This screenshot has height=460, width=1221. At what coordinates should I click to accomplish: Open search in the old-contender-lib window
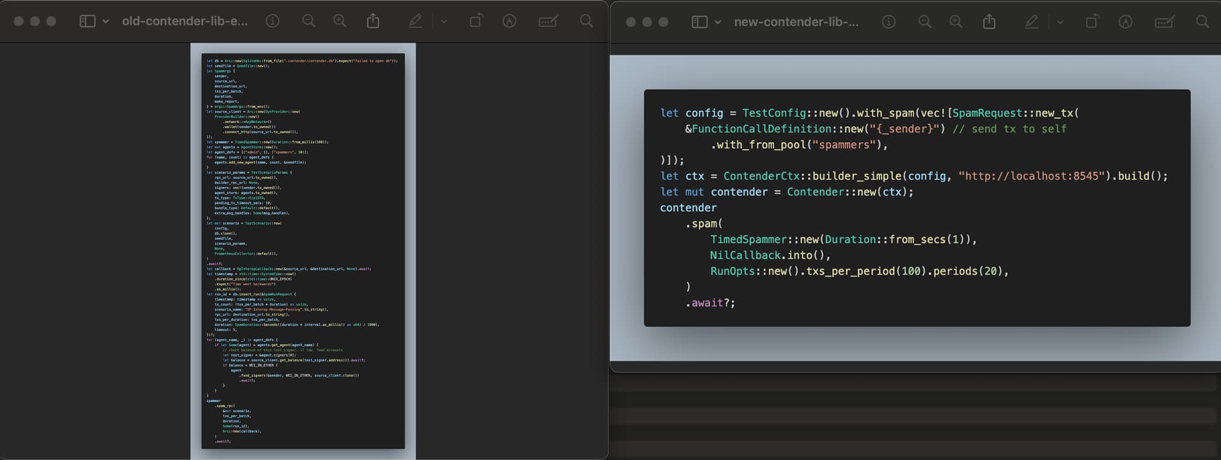[586, 21]
